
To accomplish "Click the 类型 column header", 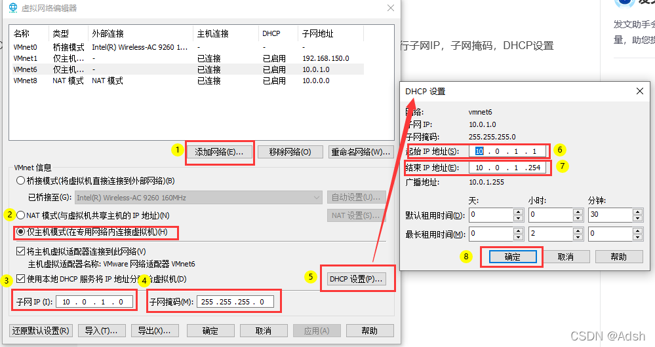I will point(68,33).
